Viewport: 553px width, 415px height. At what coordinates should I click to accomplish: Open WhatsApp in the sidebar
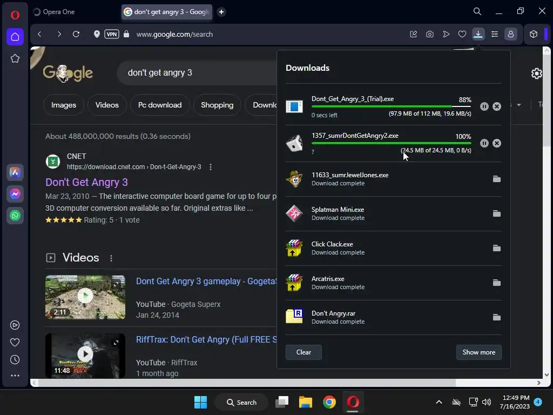[15, 216]
